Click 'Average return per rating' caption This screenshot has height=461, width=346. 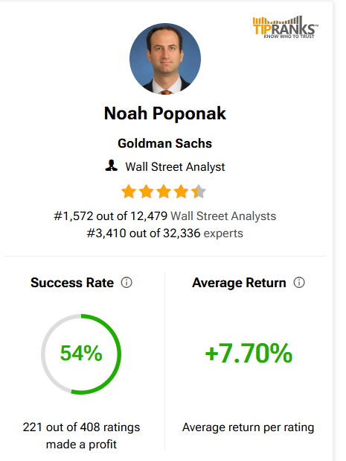click(x=248, y=427)
